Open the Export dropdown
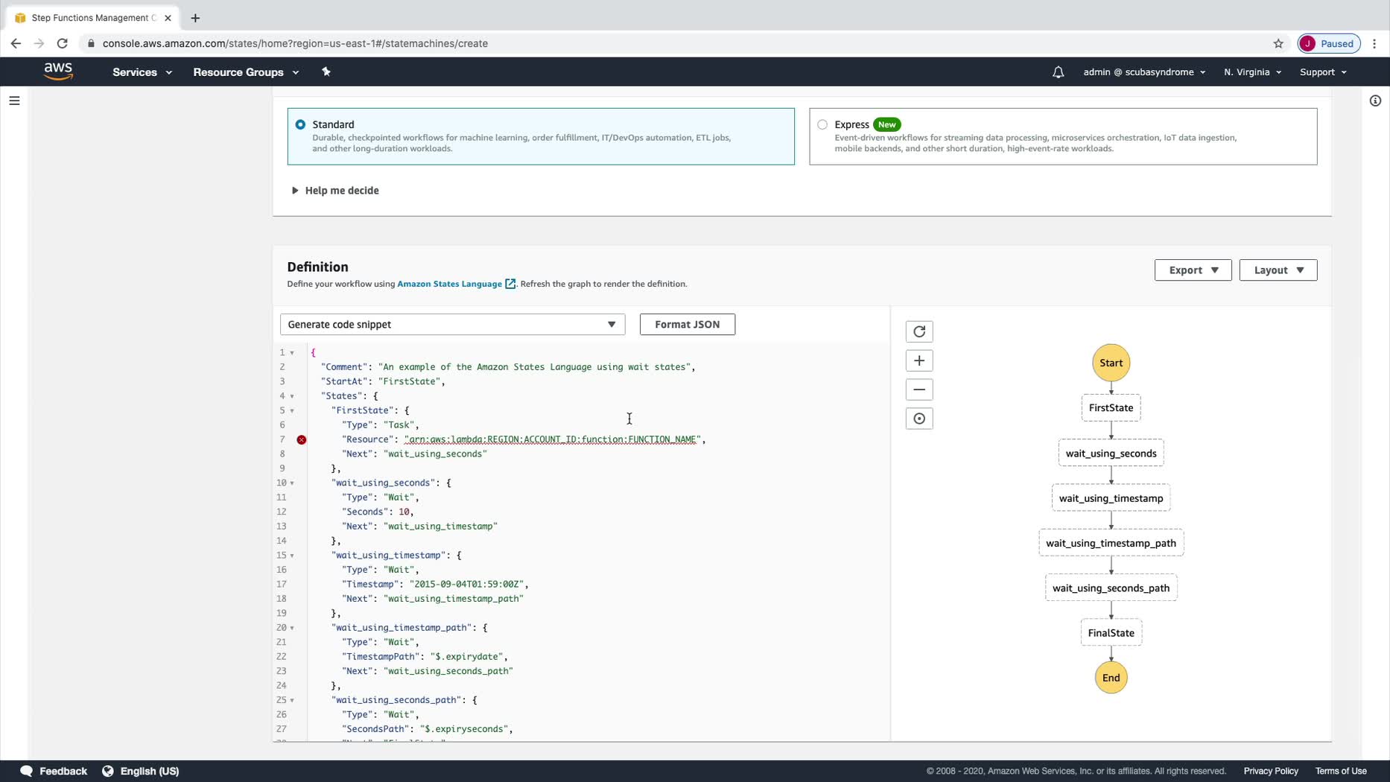 point(1192,270)
